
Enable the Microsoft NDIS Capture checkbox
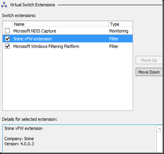click(7, 31)
